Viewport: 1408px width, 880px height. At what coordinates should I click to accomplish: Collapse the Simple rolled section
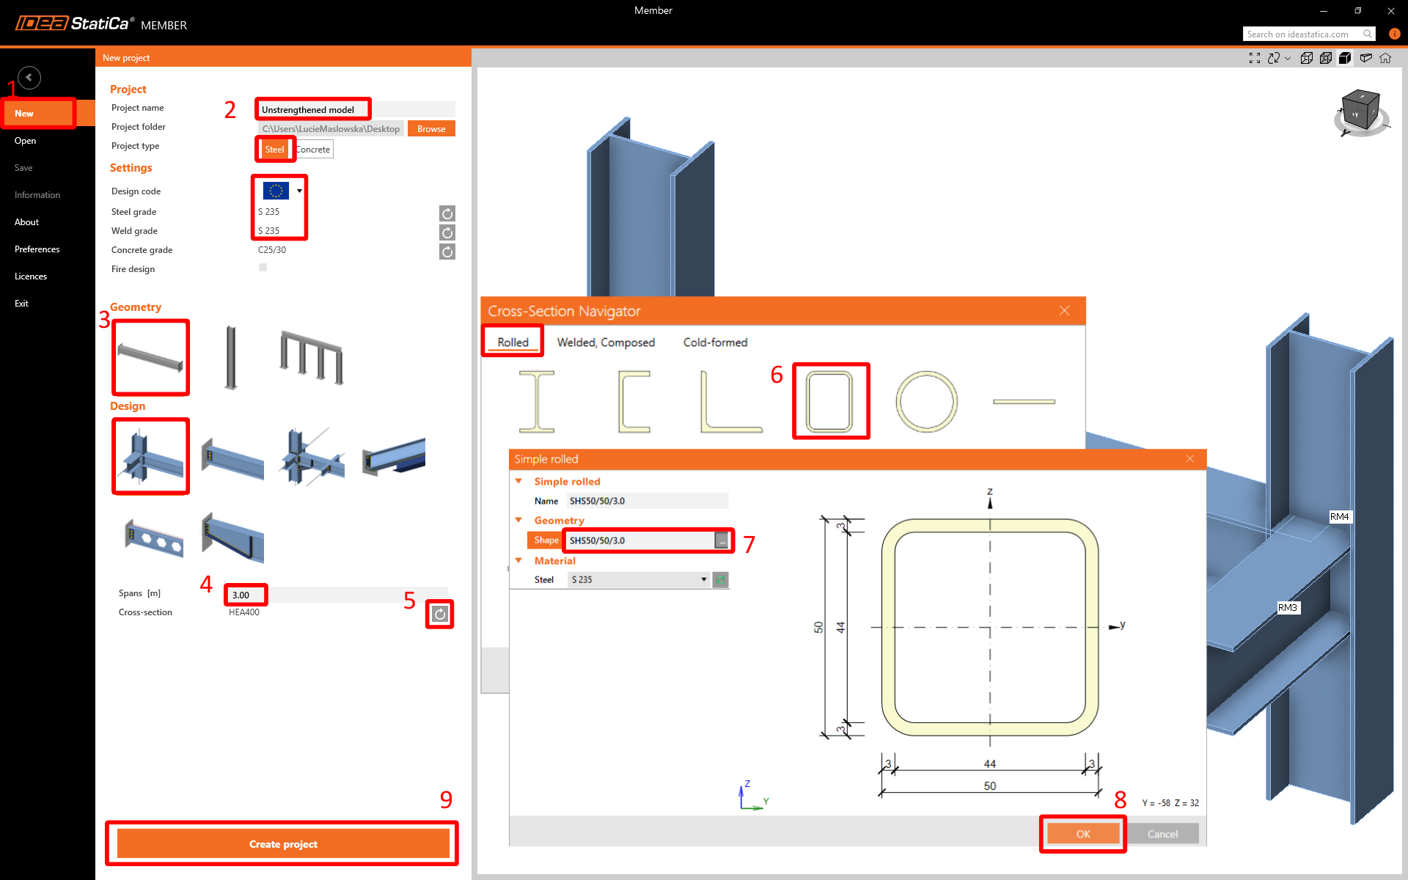518,481
